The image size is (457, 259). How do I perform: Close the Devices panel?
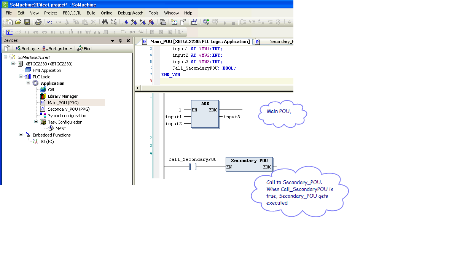[x=128, y=41]
